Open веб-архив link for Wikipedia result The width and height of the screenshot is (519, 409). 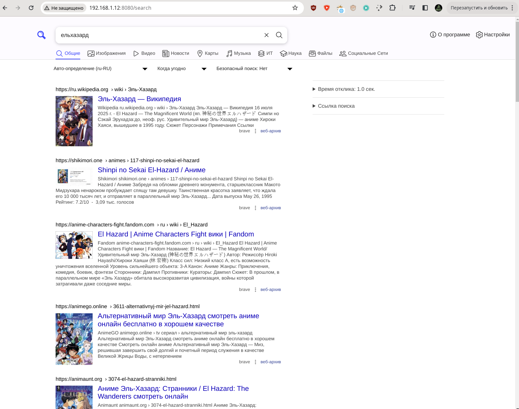(x=271, y=131)
